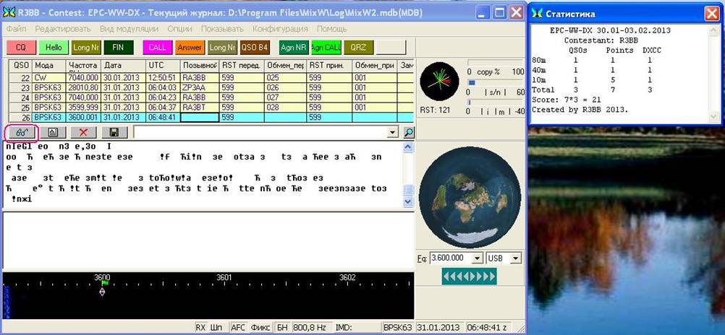
Task: Click the green flag marker on waterfall
Action: click(x=104, y=283)
